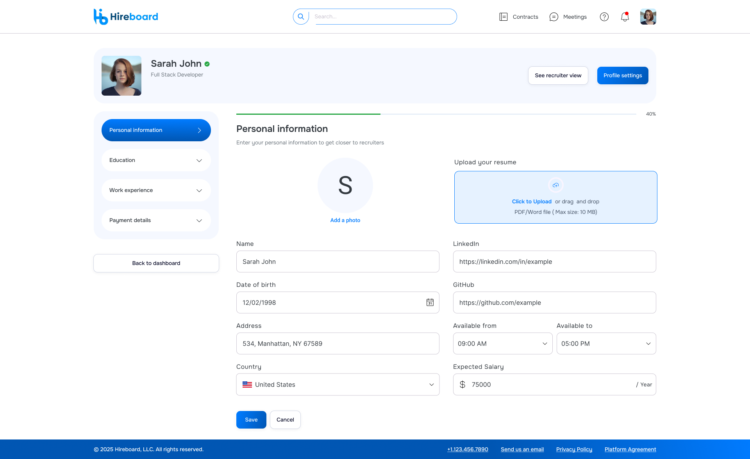The height and width of the screenshot is (459, 750).
Task: Open the Country dropdown
Action: (x=337, y=384)
